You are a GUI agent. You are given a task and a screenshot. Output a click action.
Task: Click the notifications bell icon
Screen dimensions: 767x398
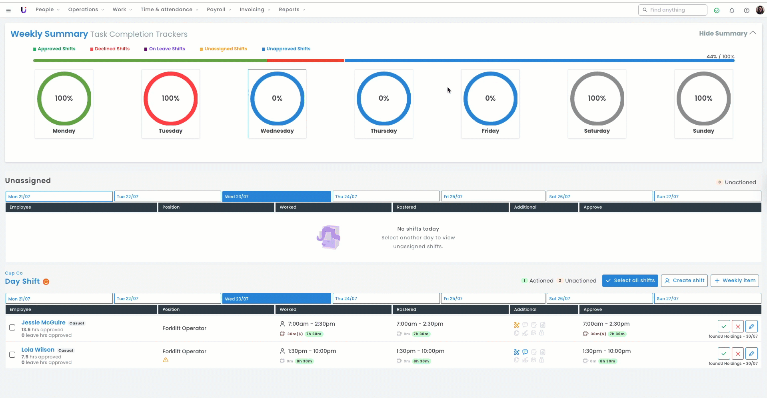[x=731, y=10]
